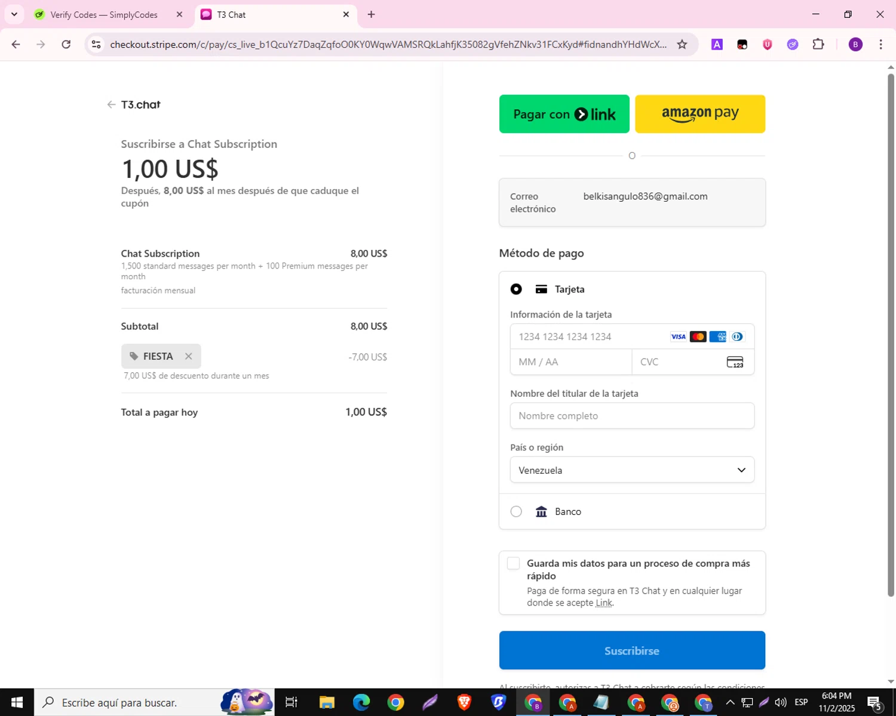Open the Windows Start menu
896x716 pixels.
[17, 702]
